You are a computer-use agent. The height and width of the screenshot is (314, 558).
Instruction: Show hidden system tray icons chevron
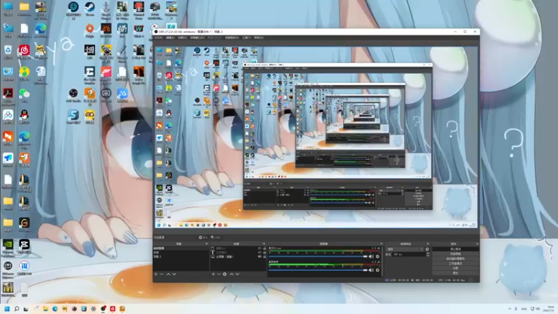point(510,308)
